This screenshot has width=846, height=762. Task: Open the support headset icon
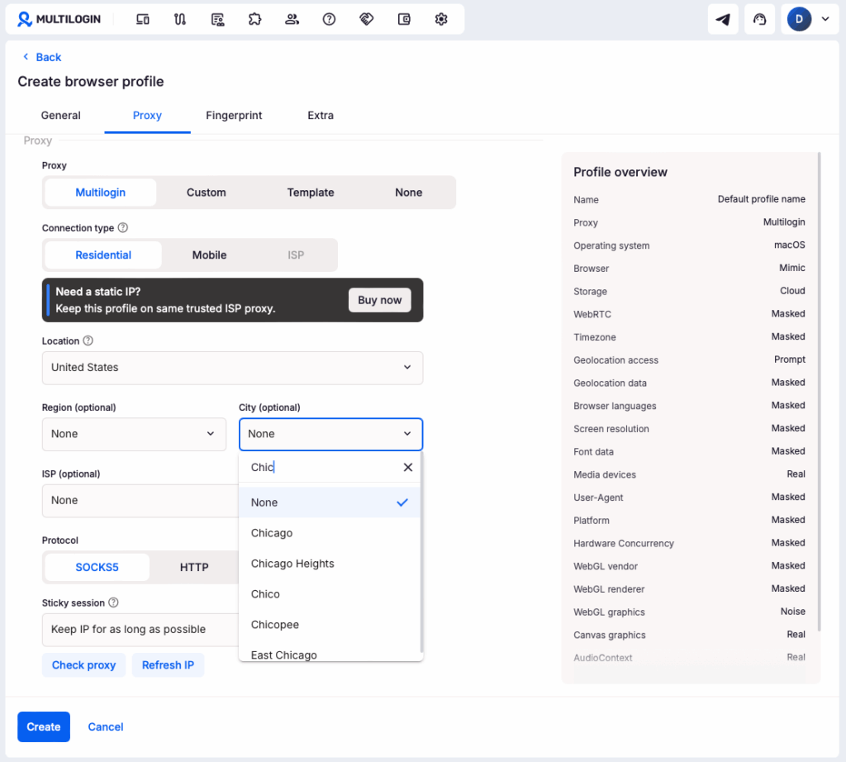click(760, 20)
